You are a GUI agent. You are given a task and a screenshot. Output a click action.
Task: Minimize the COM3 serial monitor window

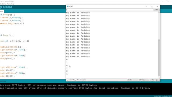click(x=146, y=6)
